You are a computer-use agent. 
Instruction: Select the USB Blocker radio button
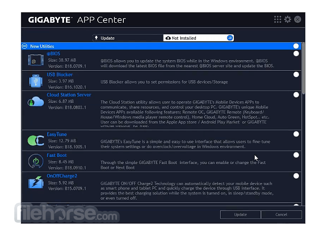point(296,74)
